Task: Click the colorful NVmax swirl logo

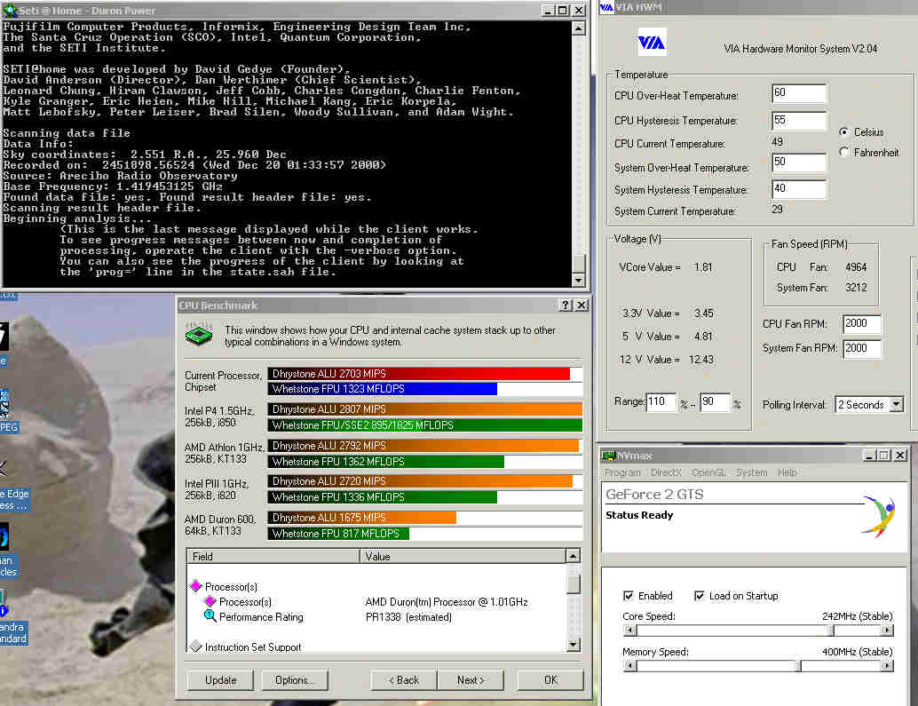Action: 878,516
